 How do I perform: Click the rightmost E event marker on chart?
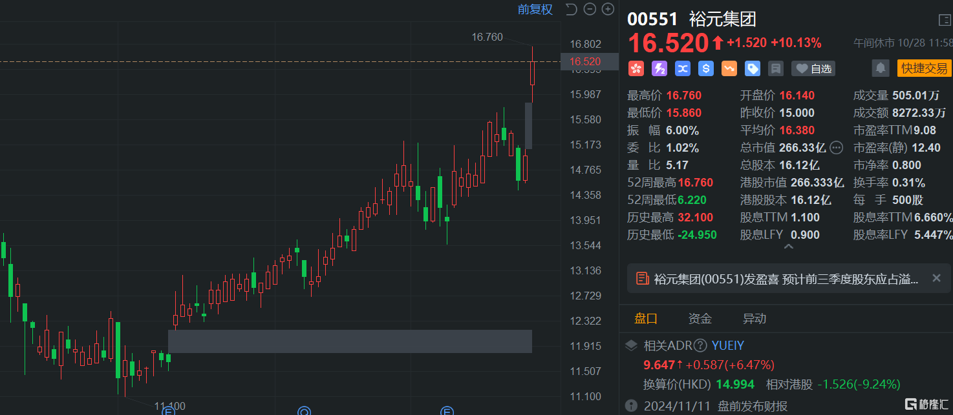coord(447,410)
